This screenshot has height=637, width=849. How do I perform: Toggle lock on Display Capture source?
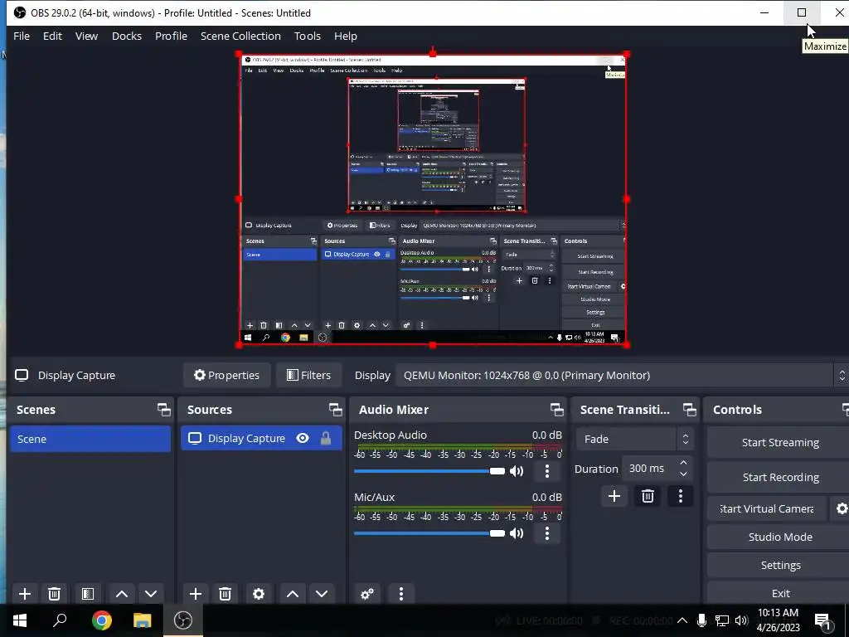pyautogui.click(x=326, y=438)
